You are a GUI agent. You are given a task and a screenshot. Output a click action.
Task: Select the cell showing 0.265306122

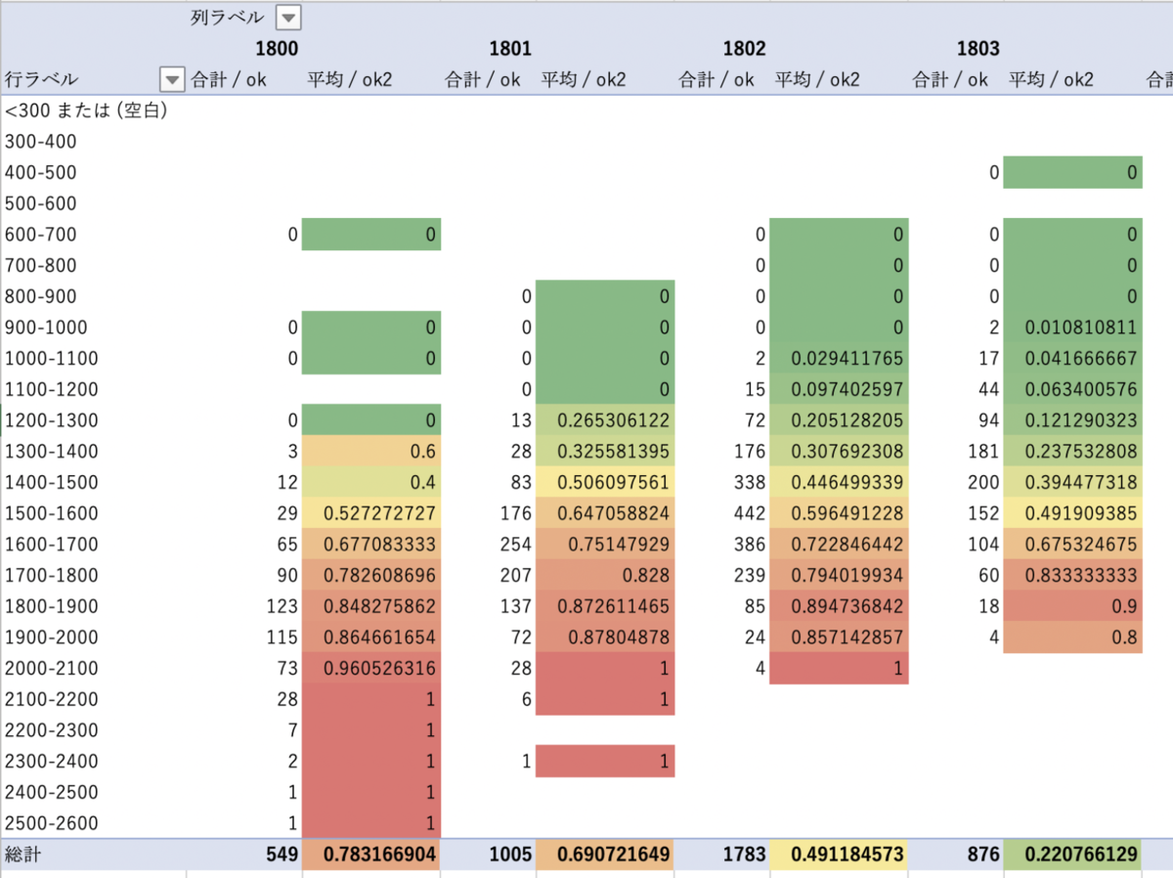coord(605,420)
